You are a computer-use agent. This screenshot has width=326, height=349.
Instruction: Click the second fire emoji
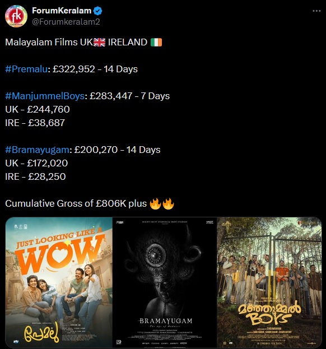click(x=168, y=204)
